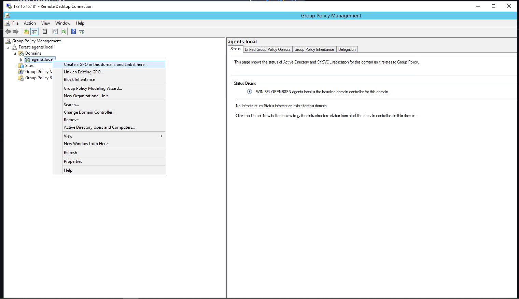Image resolution: width=519 pixels, height=299 pixels.
Task: Choose Link an Existing GPO...
Action: (109, 72)
